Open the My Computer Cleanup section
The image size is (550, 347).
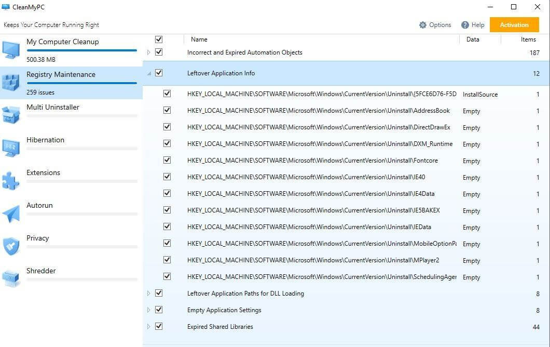(x=71, y=50)
